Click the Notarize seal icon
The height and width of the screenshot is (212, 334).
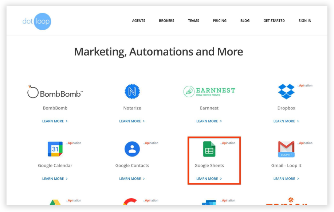point(132,92)
